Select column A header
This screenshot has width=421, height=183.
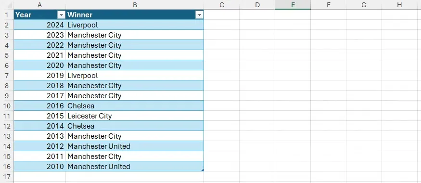pyautogui.click(x=40, y=5)
